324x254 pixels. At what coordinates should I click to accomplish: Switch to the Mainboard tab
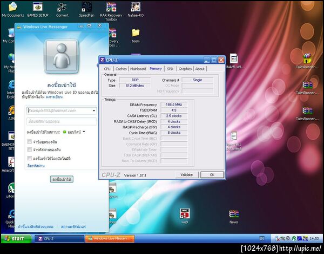[138, 69]
